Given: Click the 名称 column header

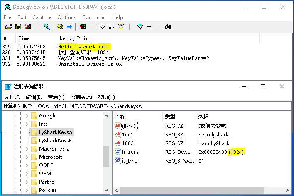Looking at the screenshot, I should coord(120,117).
